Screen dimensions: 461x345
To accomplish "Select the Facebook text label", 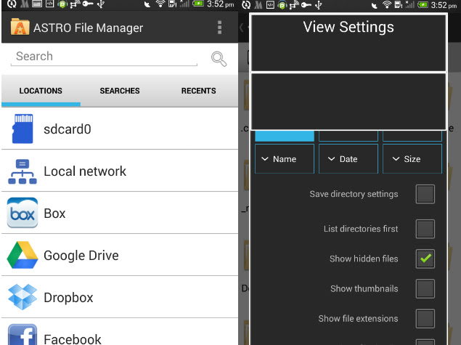I will (73, 338).
